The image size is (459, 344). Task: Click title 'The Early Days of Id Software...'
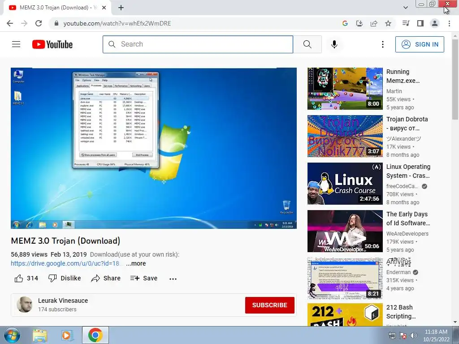coord(408,219)
